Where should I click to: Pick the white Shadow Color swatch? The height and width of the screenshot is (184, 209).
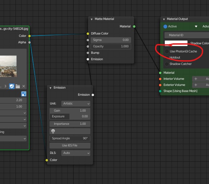click(x=176, y=43)
